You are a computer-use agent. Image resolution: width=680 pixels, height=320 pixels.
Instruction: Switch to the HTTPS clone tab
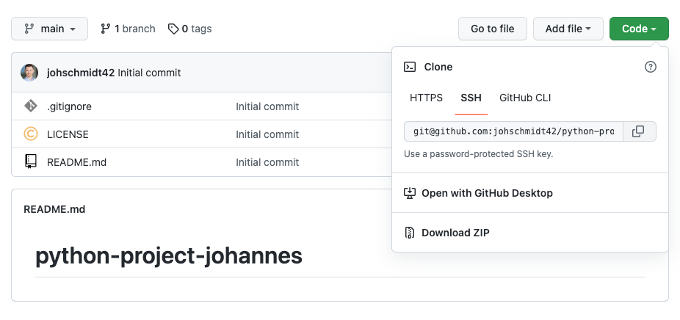click(426, 98)
